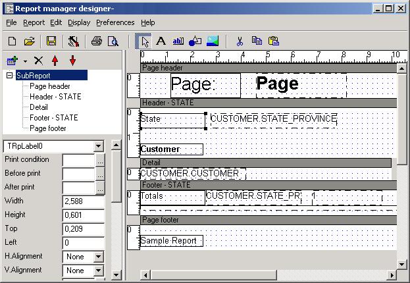
Task: Save the report using floppy disk icon
Action: coord(51,41)
